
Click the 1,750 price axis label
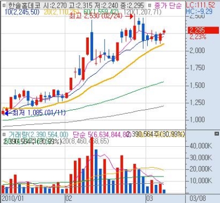(x=197, y=67)
